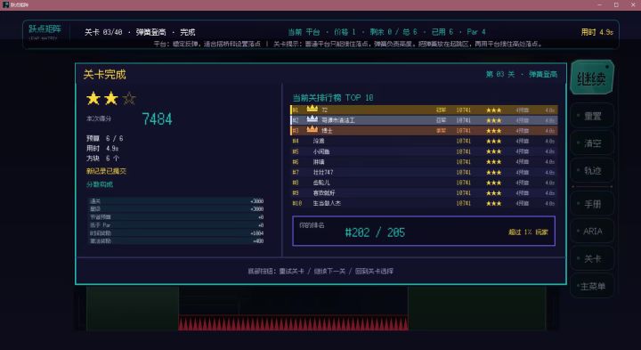Image resolution: width=641 pixels, height=350 pixels.
Task: Maximize the game window
Action: tap(616, 5)
